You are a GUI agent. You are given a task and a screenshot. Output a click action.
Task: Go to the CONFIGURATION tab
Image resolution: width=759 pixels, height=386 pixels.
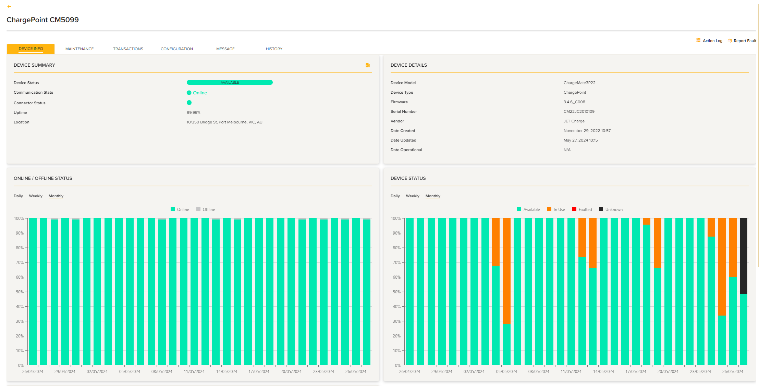click(177, 49)
